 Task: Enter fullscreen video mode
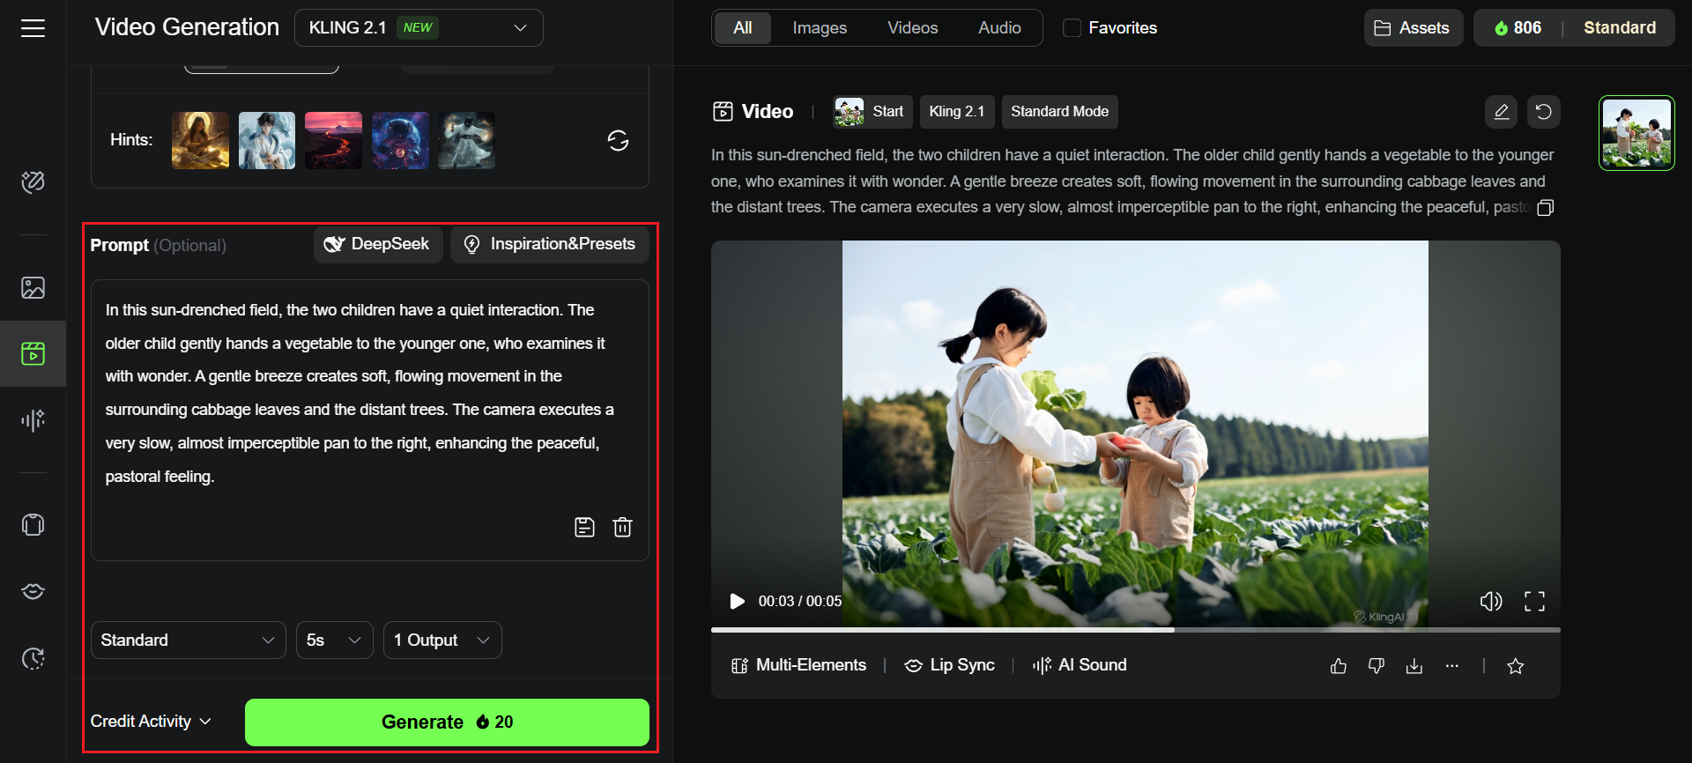1534,601
